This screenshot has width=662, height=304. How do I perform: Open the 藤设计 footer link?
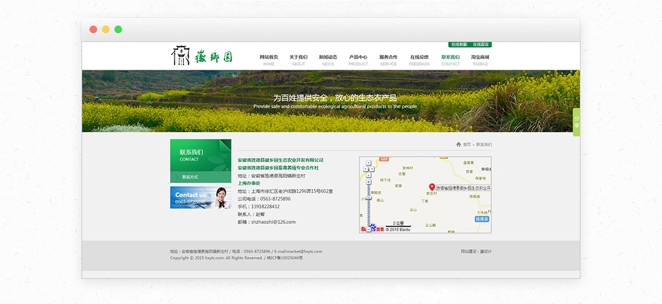click(x=486, y=251)
